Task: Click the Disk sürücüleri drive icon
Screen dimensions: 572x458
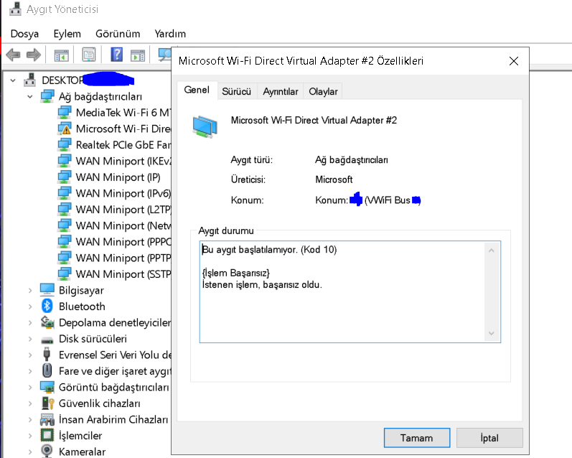Action: 47,340
